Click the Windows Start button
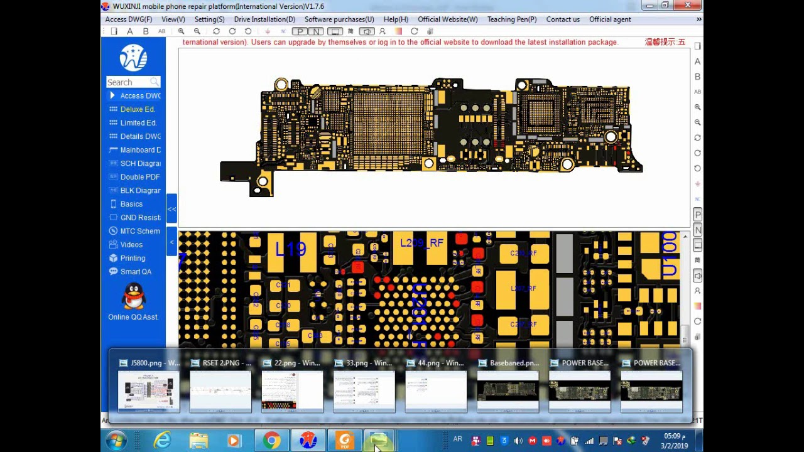Screen dimensions: 804x452 [116, 441]
